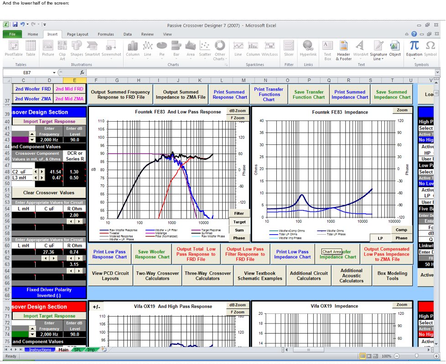Open Two-Way Crossover Calculators

(157, 276)
